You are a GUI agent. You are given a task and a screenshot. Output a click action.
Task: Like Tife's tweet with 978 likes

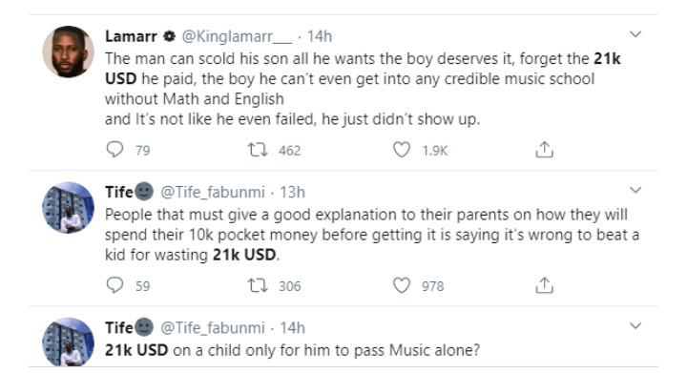point(402,285)
